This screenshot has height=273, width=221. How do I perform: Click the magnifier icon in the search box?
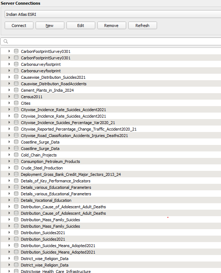[6, 41]
